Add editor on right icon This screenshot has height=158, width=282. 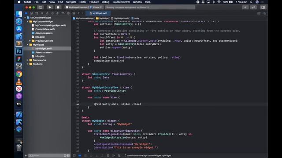point(265,13)
